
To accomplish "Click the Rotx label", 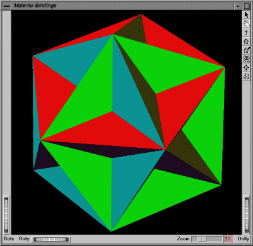I will point(9,238).
